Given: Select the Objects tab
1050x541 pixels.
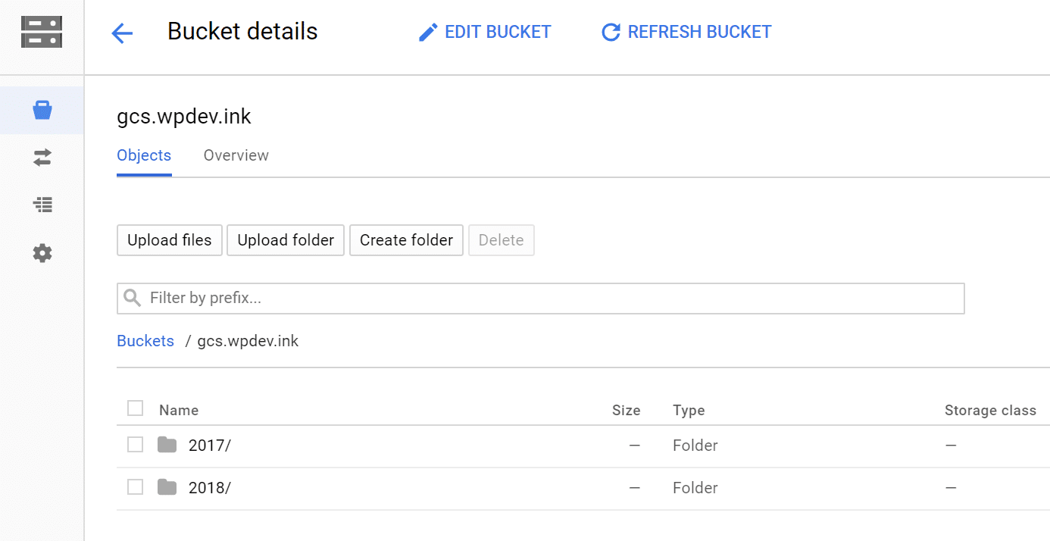Looking at the screenshot, I should pyautogui.click(x=144, y=155).
